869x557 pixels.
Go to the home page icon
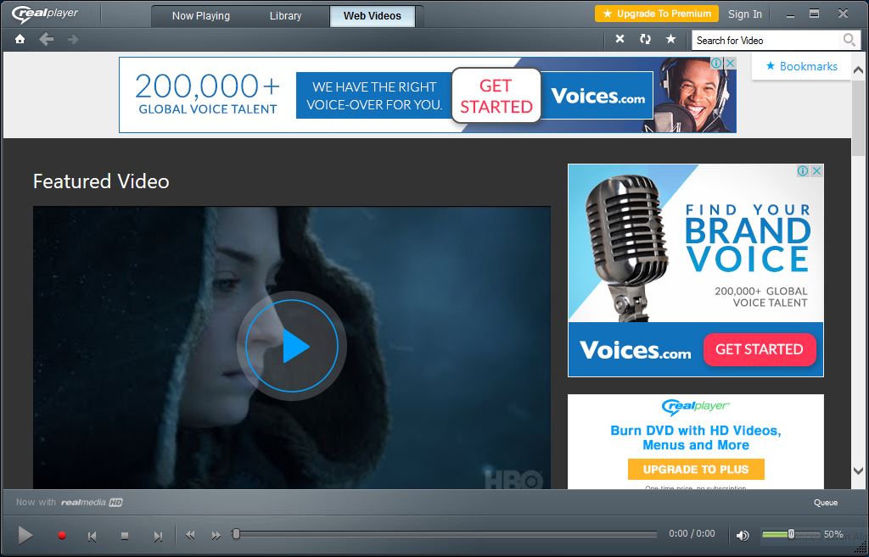20,39
